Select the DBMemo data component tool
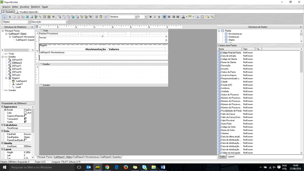The image size is (304, 171). coord(64,17)
